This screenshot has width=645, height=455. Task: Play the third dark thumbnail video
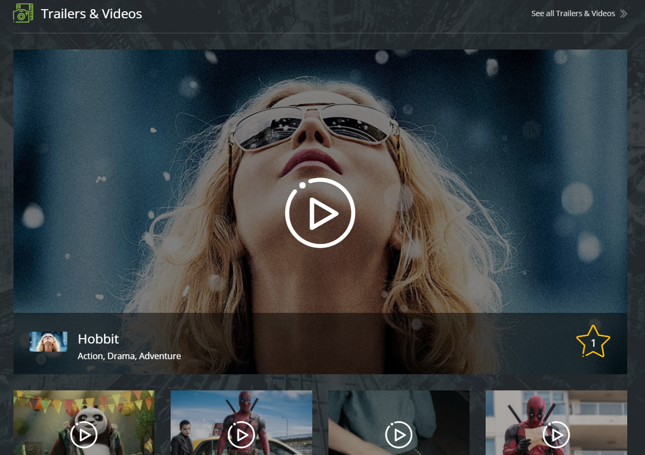click(x=398, y=435)
